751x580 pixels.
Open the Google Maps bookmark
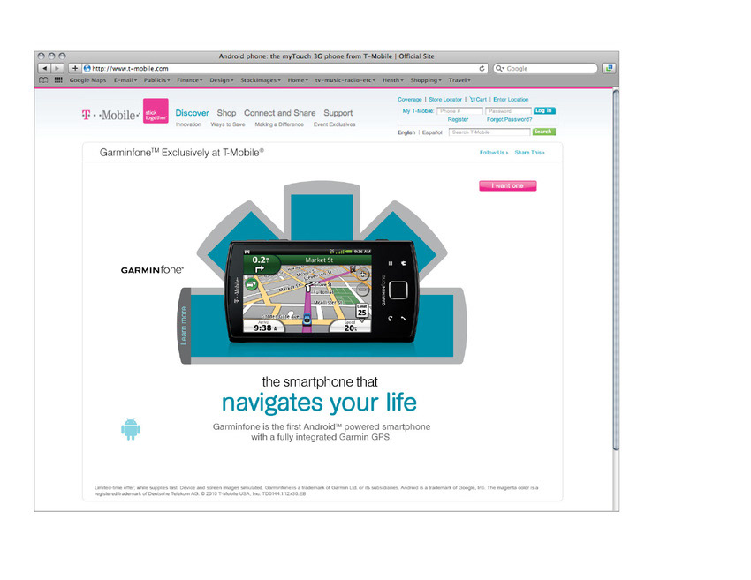pos(87,80)
